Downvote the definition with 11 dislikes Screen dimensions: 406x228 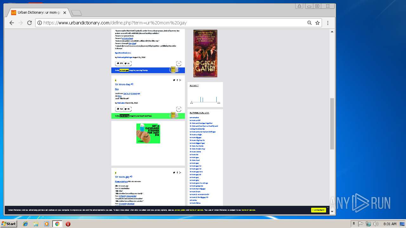tap(127, 63)
